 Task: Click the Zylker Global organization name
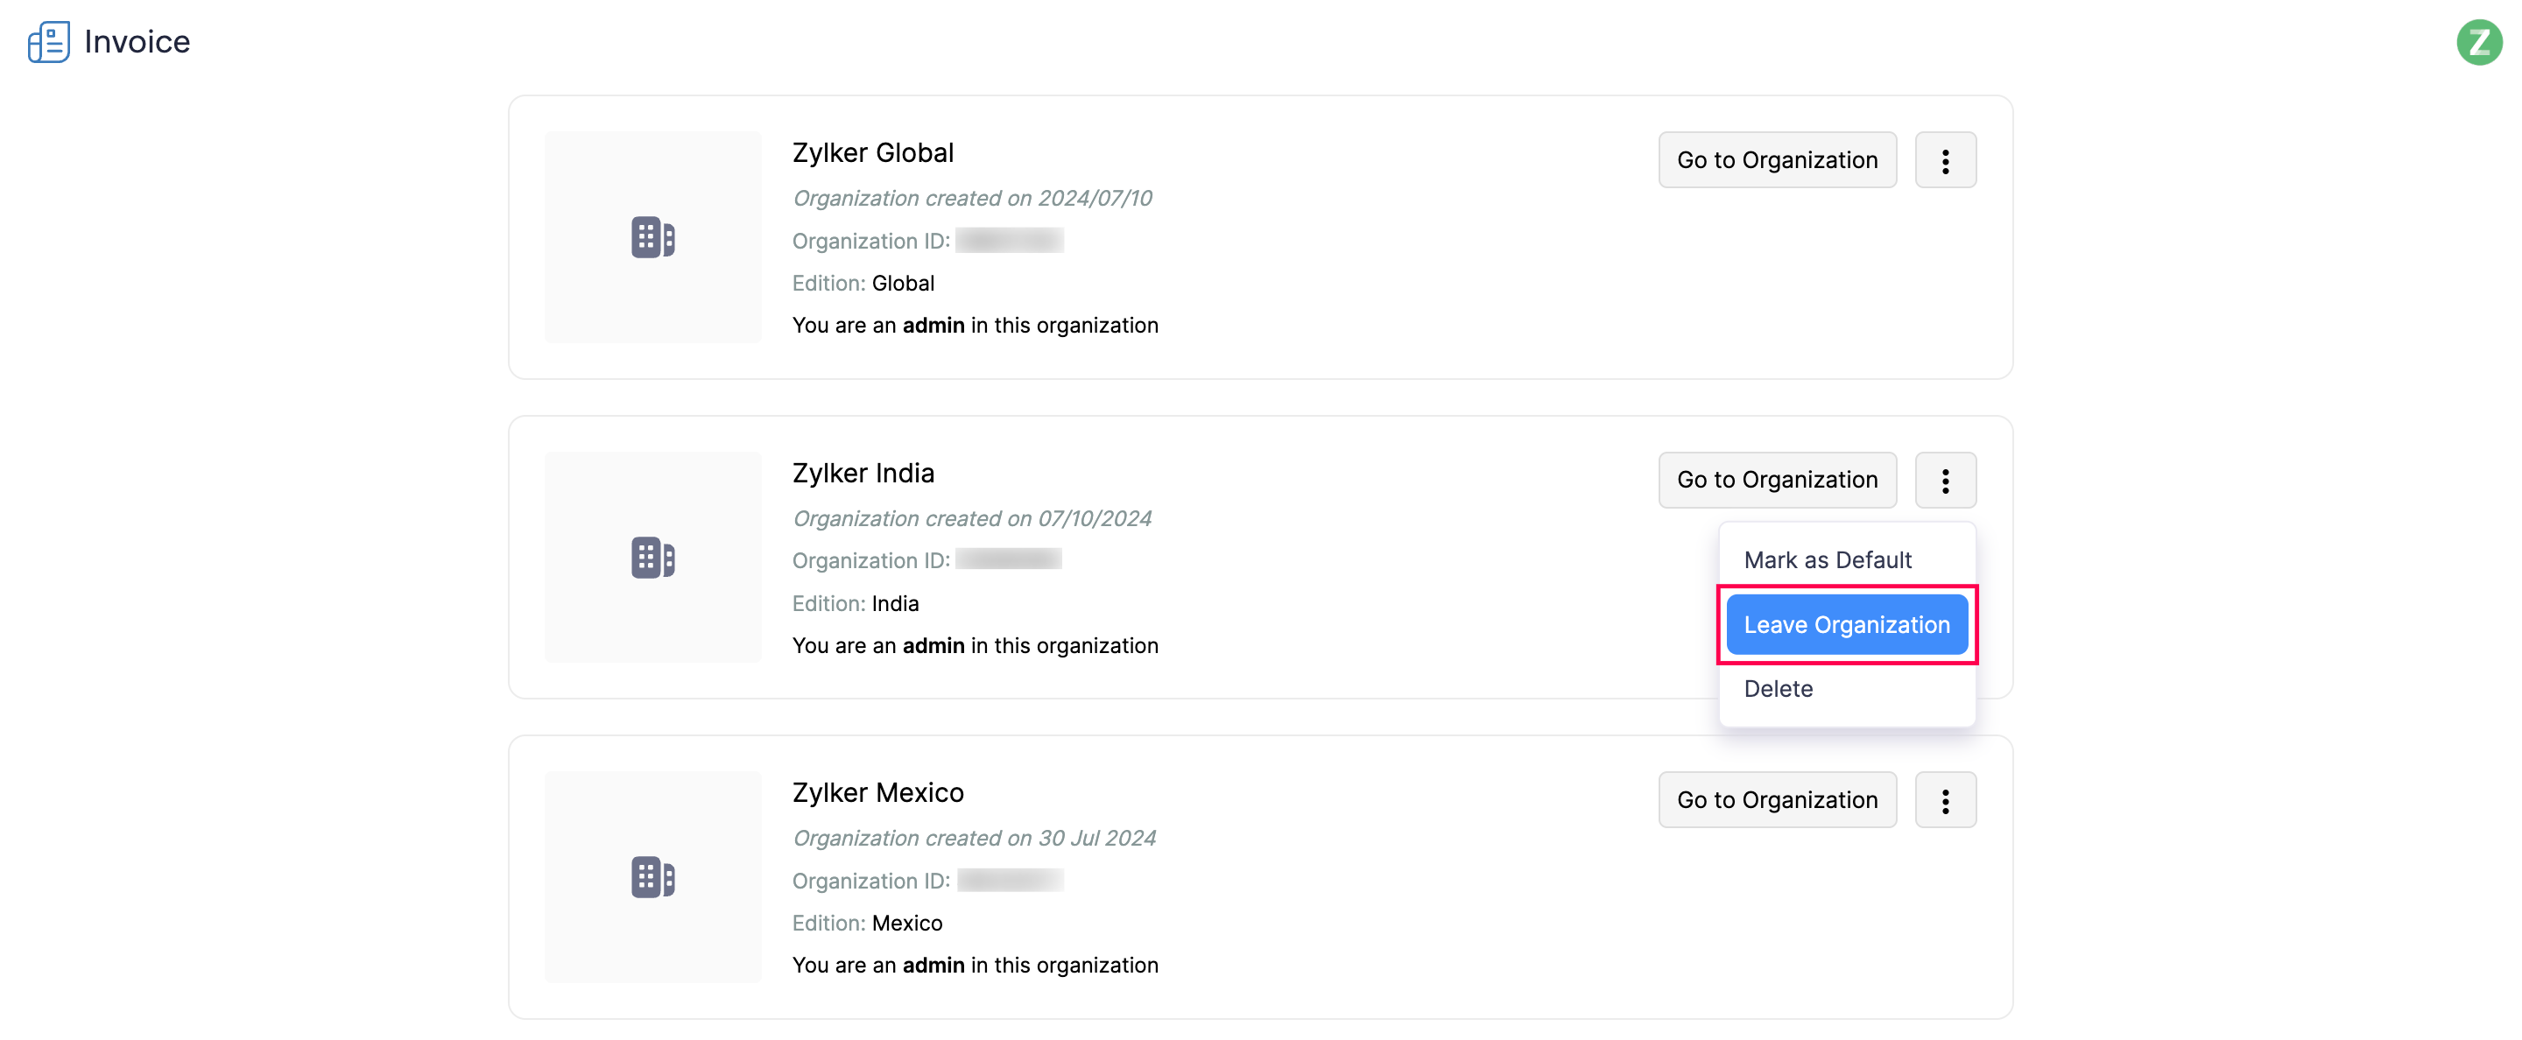tap(872, 153)
